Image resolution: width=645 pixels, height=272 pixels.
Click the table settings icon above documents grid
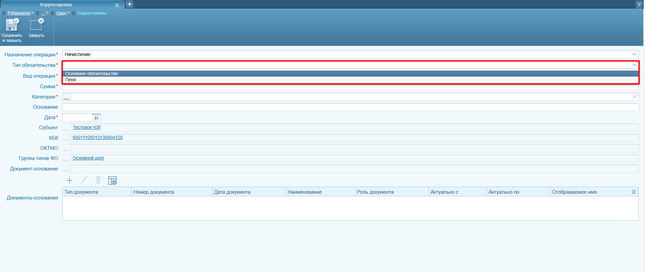(112, 181)
